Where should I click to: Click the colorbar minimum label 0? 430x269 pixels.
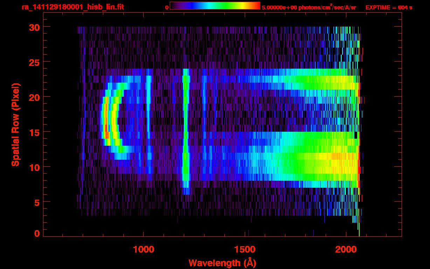tap(167, 7)
